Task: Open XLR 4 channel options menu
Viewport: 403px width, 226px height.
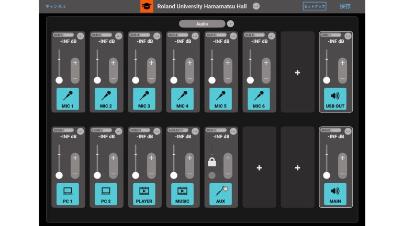Action: 195,36
